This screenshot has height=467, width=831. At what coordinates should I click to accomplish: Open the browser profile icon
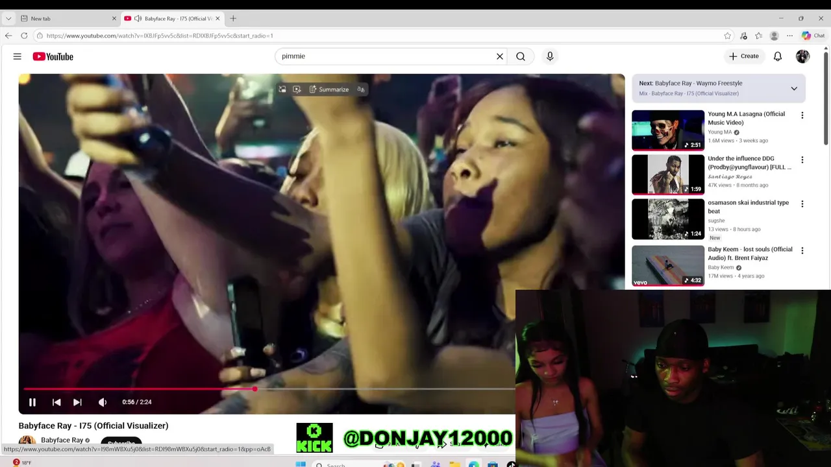(774, 36)
